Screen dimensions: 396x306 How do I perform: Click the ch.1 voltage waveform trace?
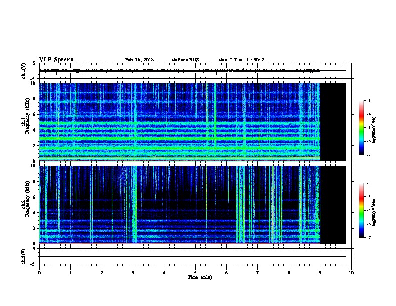click(193, 71)
